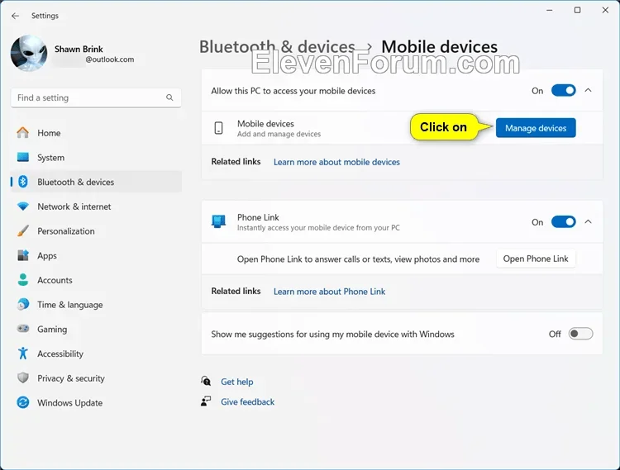Click the Give feedback icon
Viewport: 620px width, 470px height.
[206, 401]
